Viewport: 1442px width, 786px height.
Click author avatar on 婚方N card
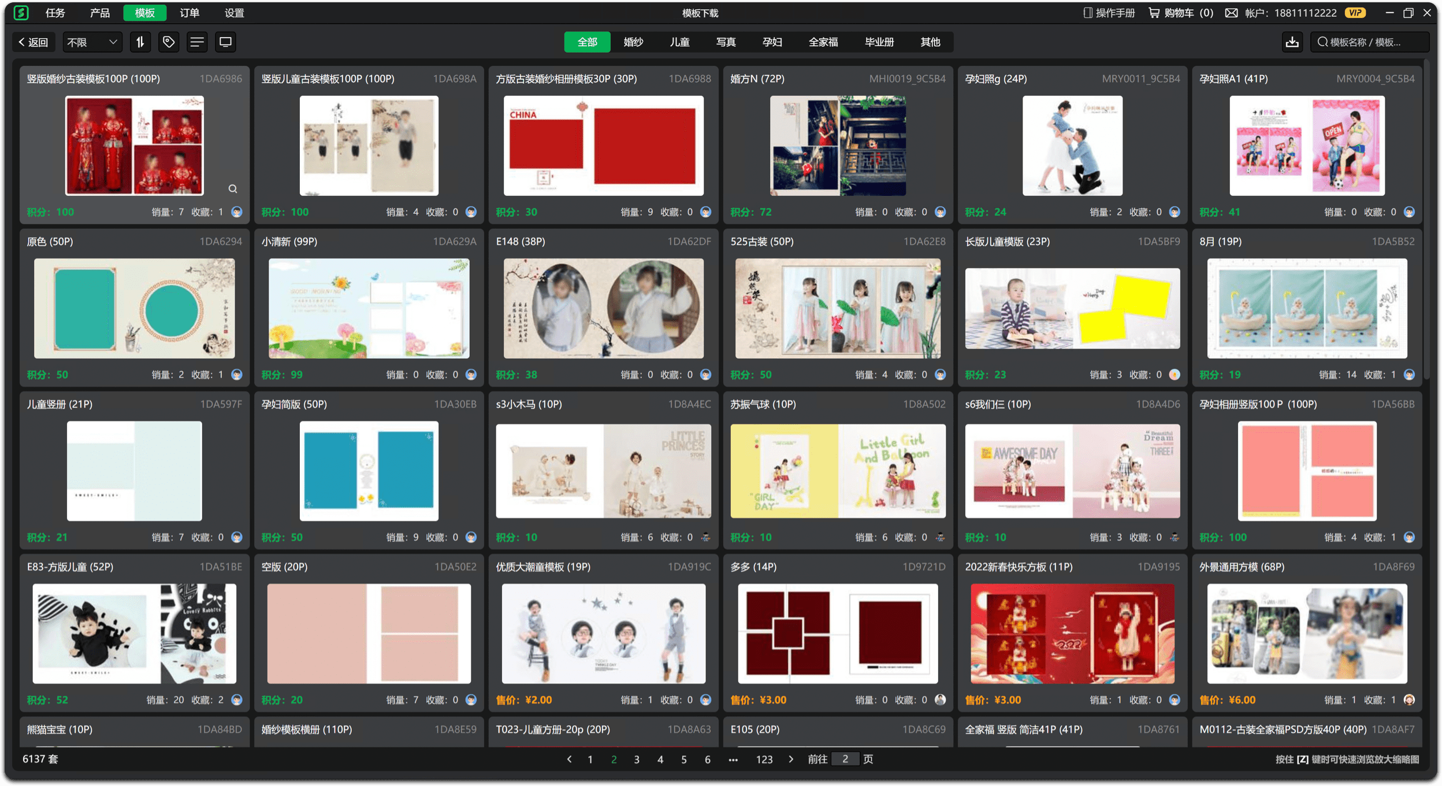[x=940, y=212]
